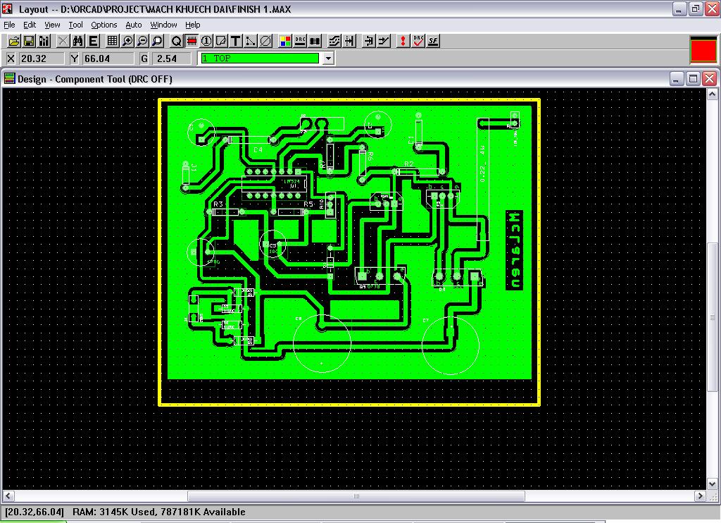721x523 pixels.
Task: Minimize the main Layout window
Action: tap(679, 8)
